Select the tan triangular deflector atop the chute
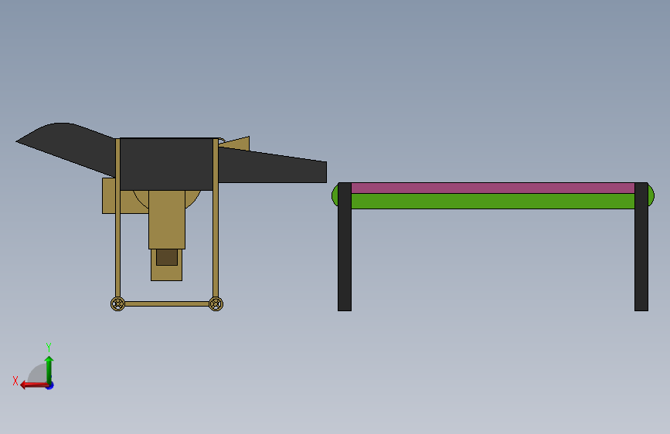 point(238,144)
